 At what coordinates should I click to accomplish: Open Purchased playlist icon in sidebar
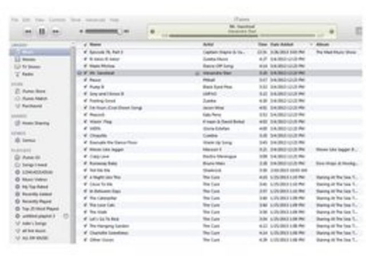(x=18, y=106)
